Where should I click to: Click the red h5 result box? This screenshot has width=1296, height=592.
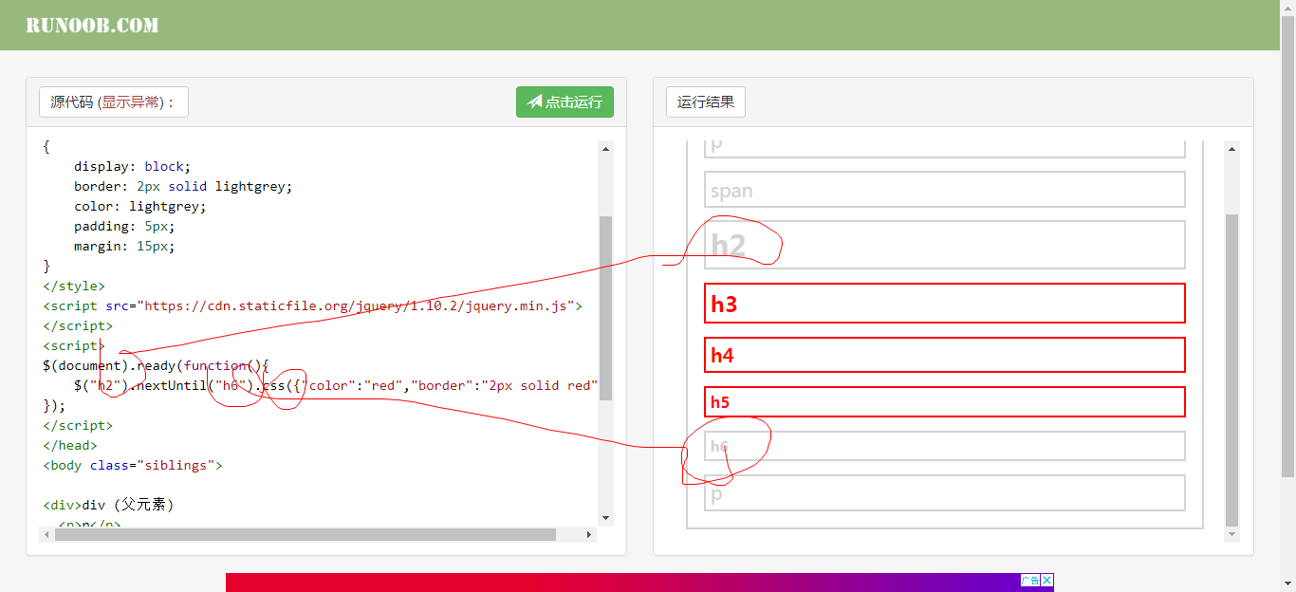(x=945, y=401)
